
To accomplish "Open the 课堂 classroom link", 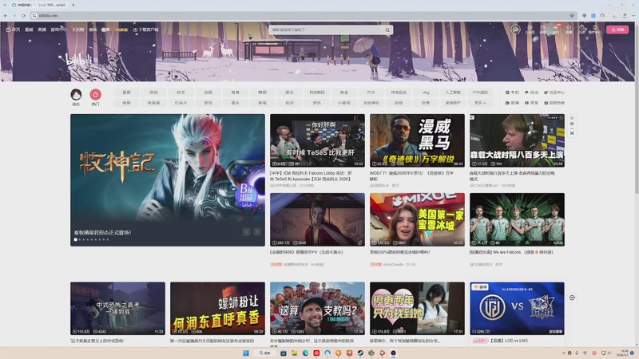I will pos(532,103).
